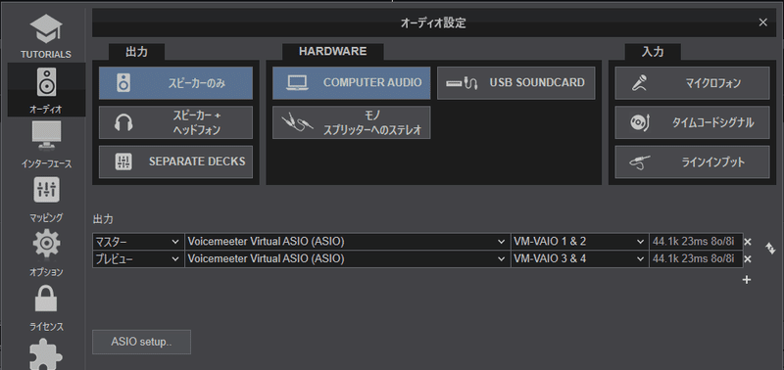
Task: Open the License (ライセンス) padlock icon
Action: tap(46, 299)
